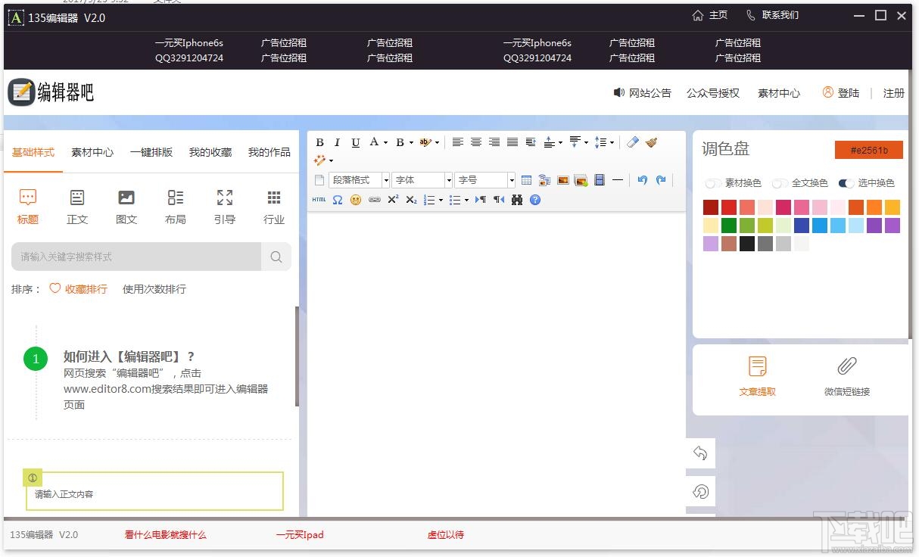Insert a table into the editor
919x557 pixels.
527,180
